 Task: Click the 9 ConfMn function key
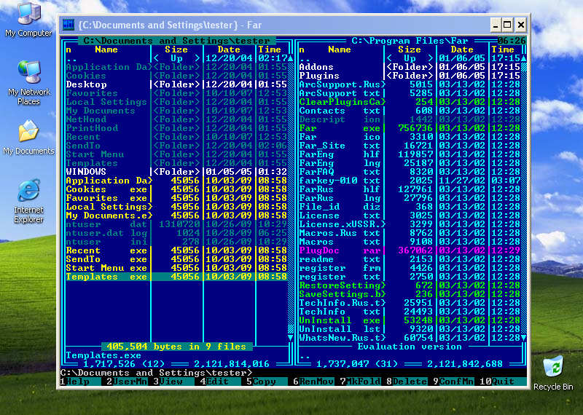point(453,382)
